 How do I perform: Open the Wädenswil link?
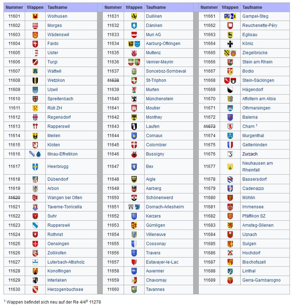pos(58,35)
